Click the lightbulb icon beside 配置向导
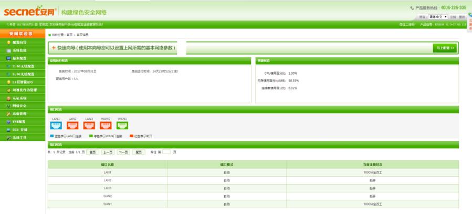Viewport: 472px width, 214px height. pos(9,43)
